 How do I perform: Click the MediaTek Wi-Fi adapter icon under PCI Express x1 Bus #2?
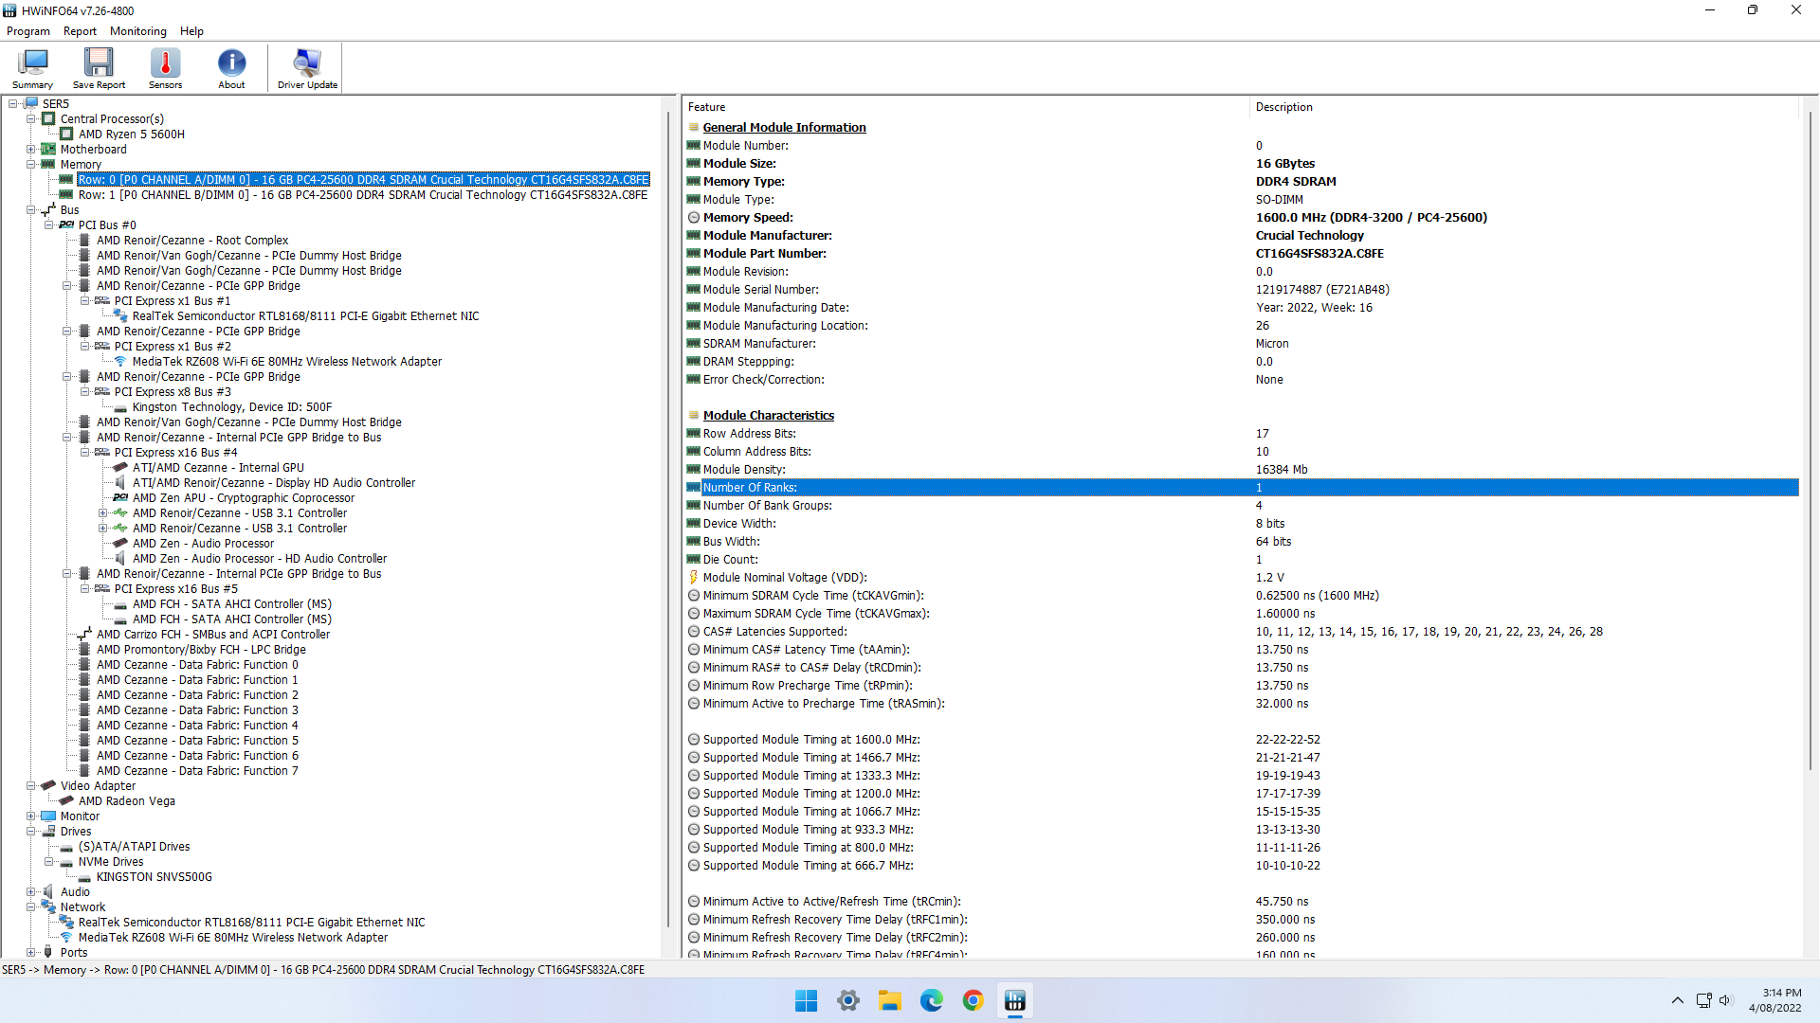[x=120, y=362]
